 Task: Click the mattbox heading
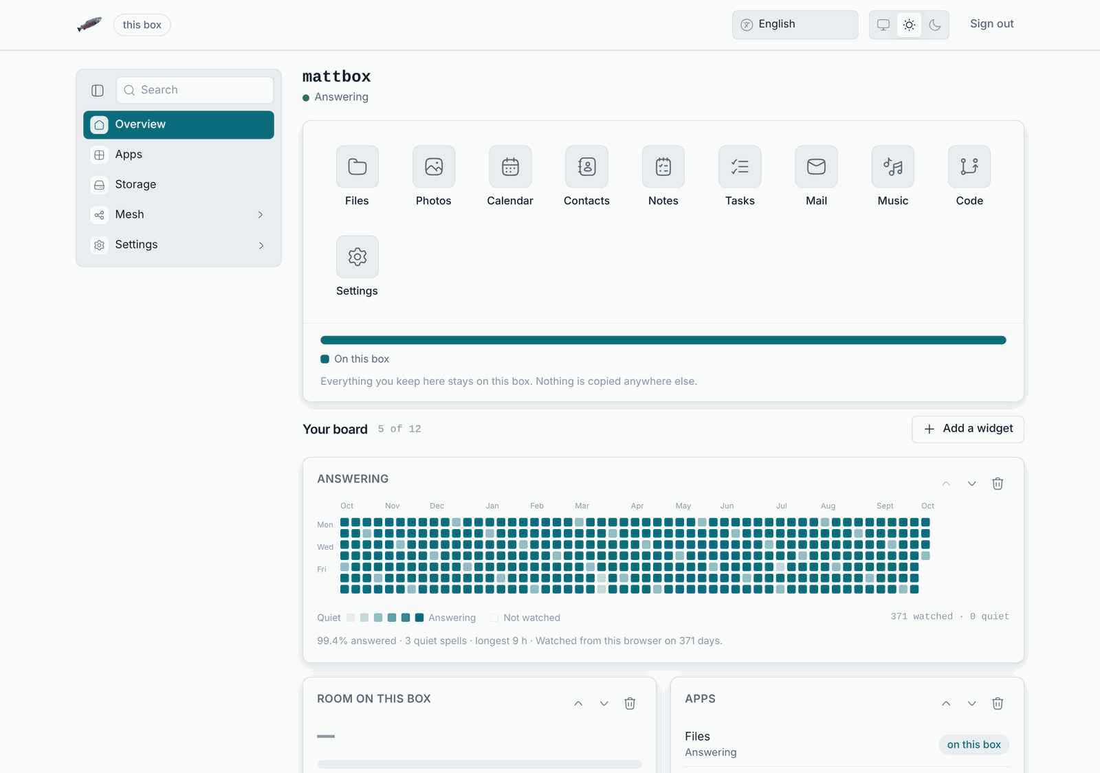(337, 77)
